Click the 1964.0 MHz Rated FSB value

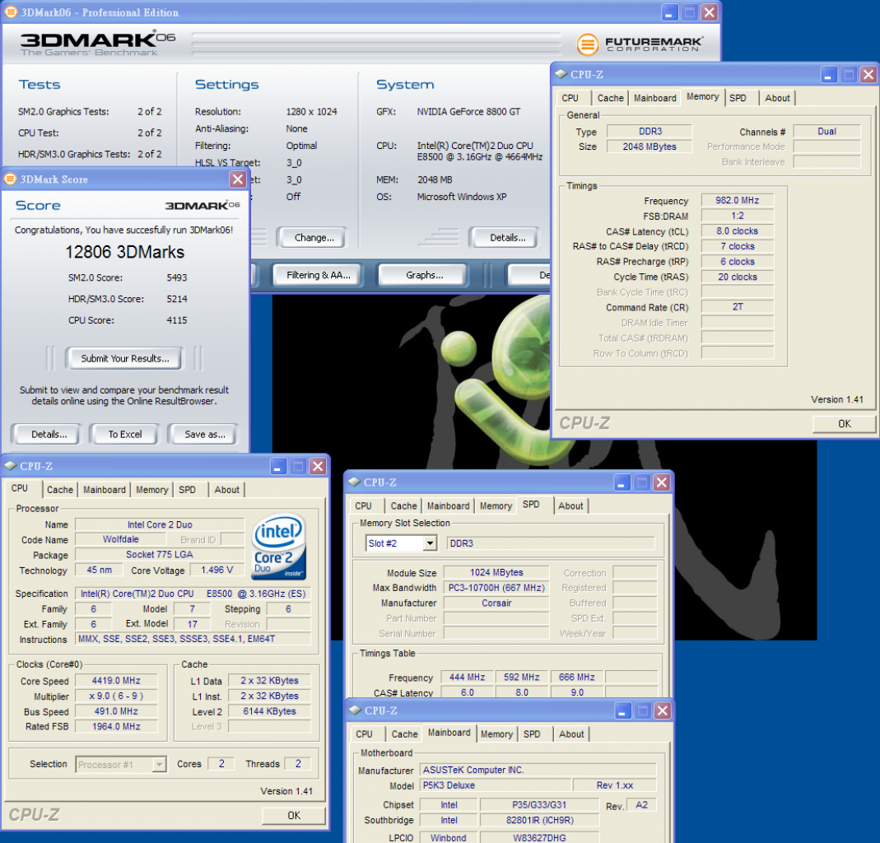point(116,727)
